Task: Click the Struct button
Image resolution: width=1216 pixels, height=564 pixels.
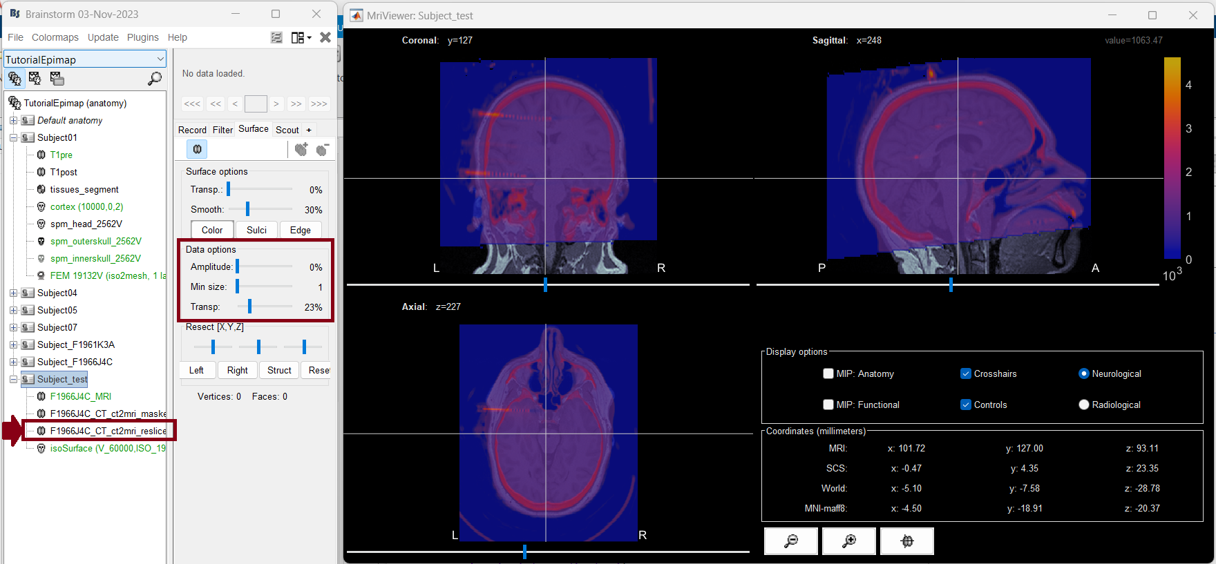Action: 279,370
